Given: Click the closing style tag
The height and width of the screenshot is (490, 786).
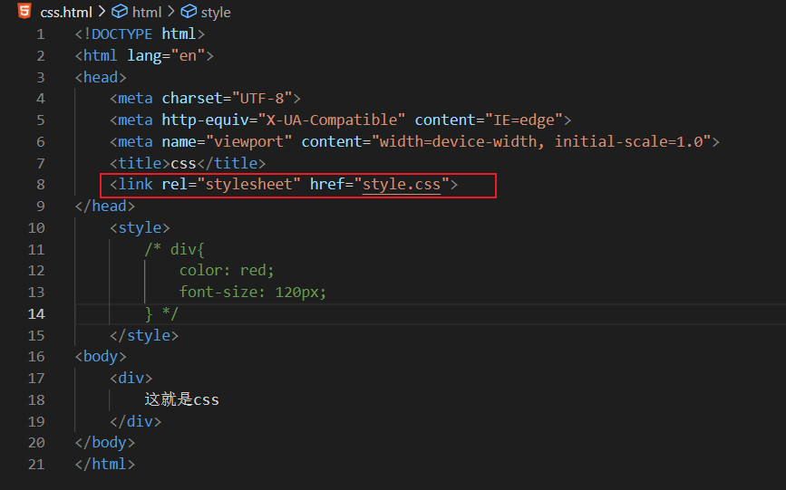Looking at the screenshot, I should click(144, 335).
